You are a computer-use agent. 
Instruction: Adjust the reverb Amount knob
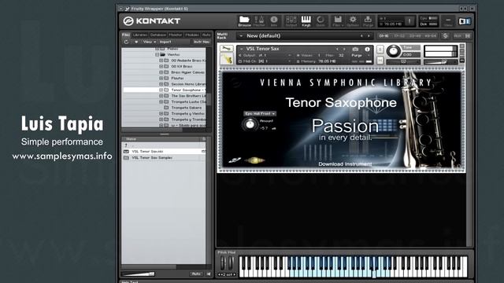250,124
